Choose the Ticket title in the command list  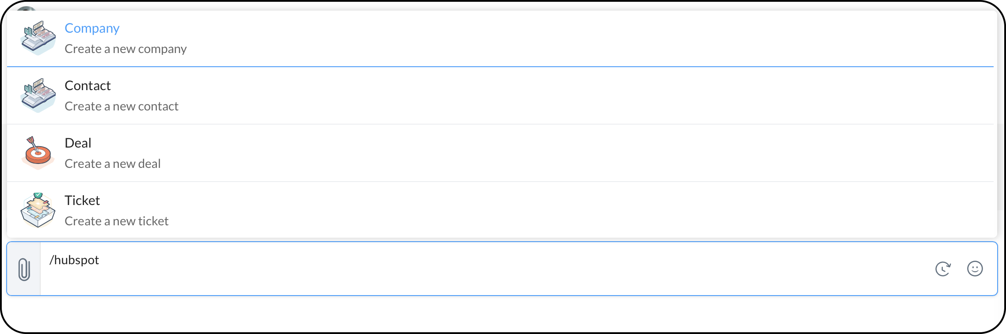pyautogui.click(x=82, y=201)
